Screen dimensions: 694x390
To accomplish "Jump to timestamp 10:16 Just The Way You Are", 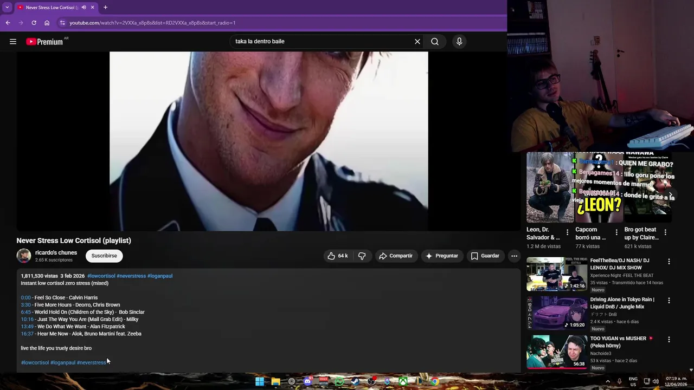I will (x=27, y=320).
